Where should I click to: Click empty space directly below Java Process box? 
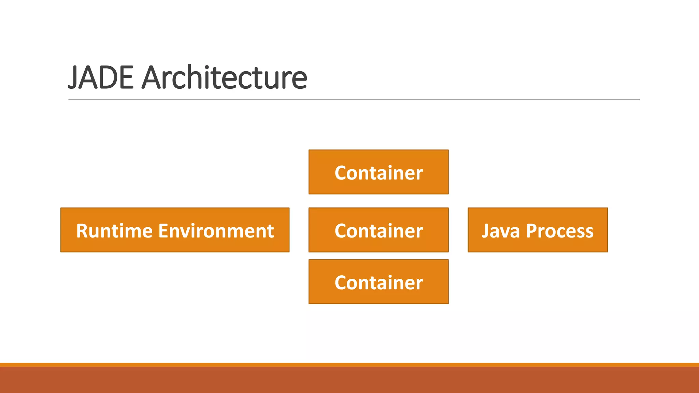pos(538,283)
